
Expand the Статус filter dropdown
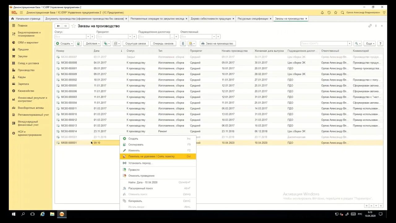[88, 37]
